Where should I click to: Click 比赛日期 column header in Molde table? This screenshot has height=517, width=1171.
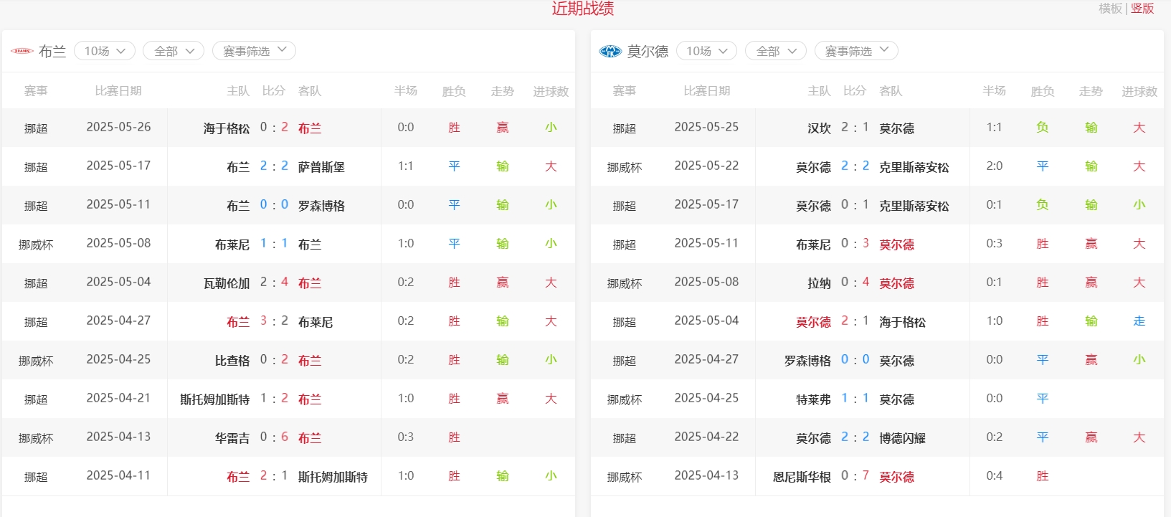coord(706,91)
